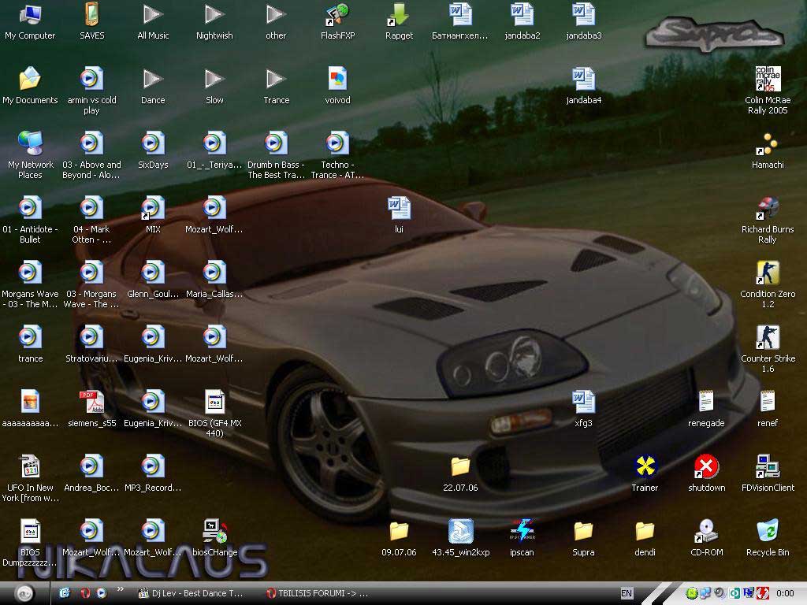Click the system tray clock
The height and width of the screenshot is (605, 807).
click(x=785, y=593)
